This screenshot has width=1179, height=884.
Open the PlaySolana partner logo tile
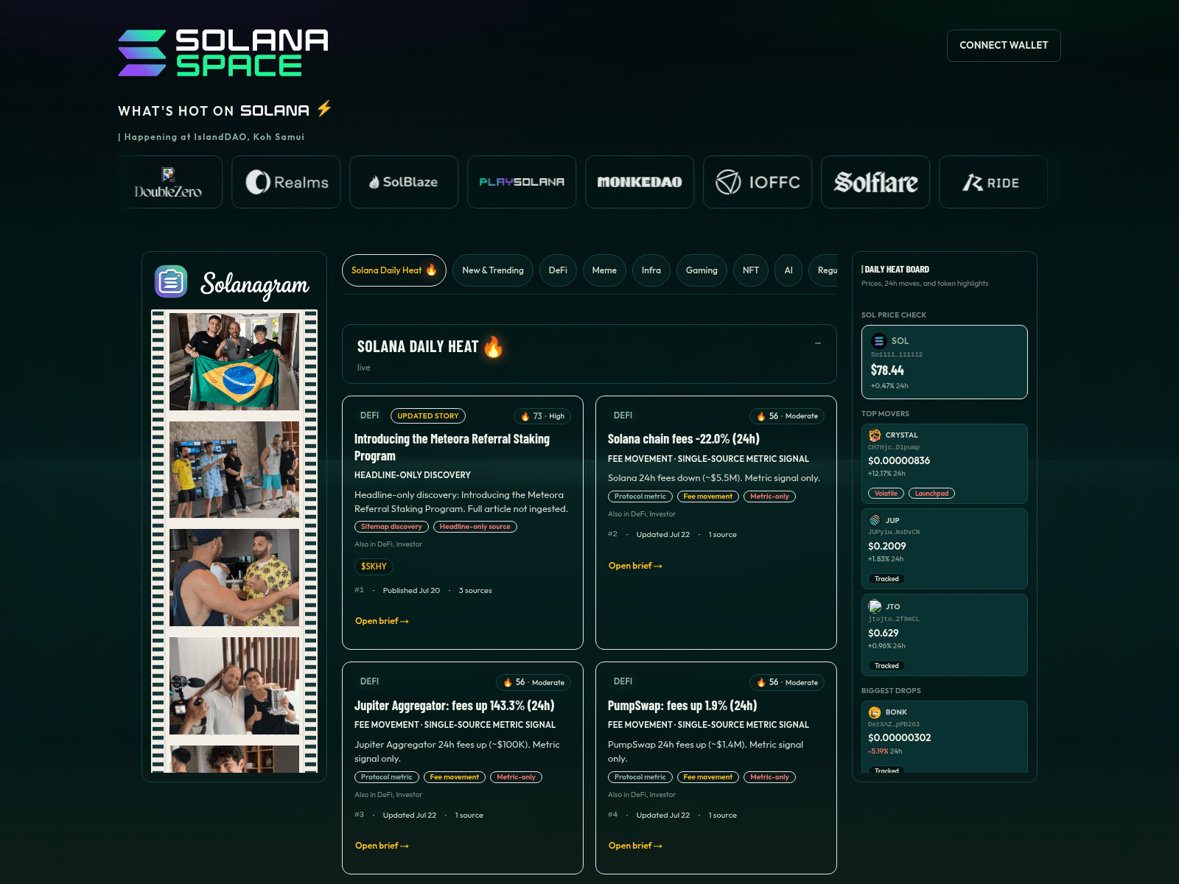click(522, 182)
